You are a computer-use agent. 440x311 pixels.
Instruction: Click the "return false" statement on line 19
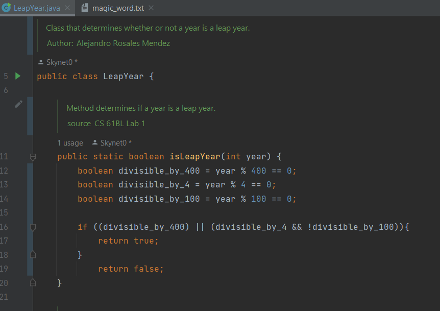[131, 269]
